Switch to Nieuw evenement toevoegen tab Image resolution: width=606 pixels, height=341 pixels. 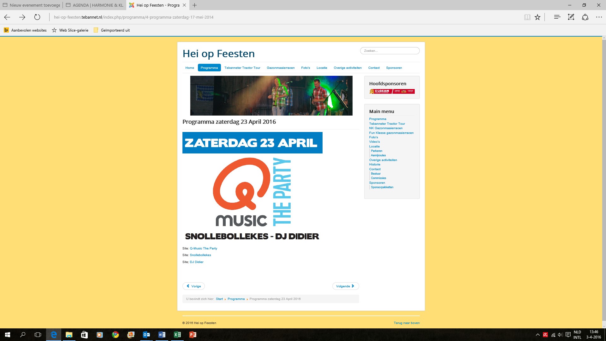[x=31, y=5]
